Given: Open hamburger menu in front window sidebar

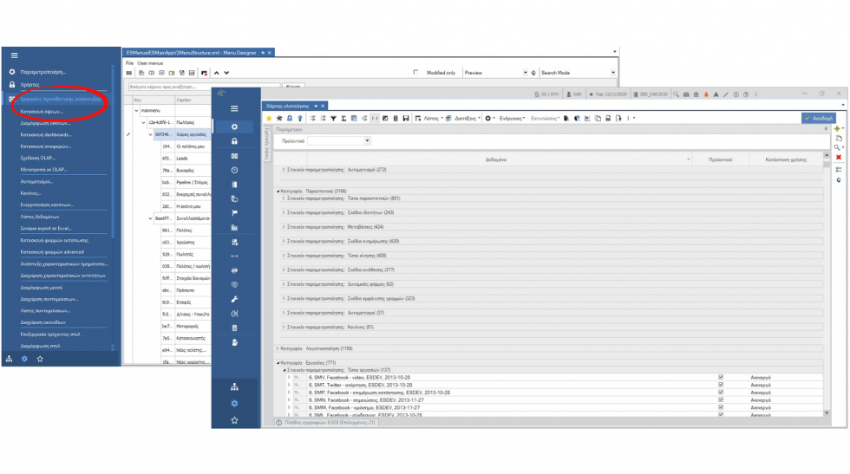Looking at the screenshot, I should pos(234,108).
